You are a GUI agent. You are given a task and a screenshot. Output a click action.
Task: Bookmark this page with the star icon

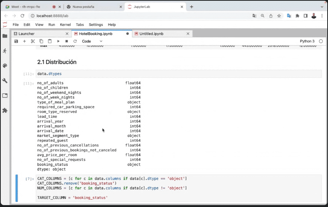[279, 16]
